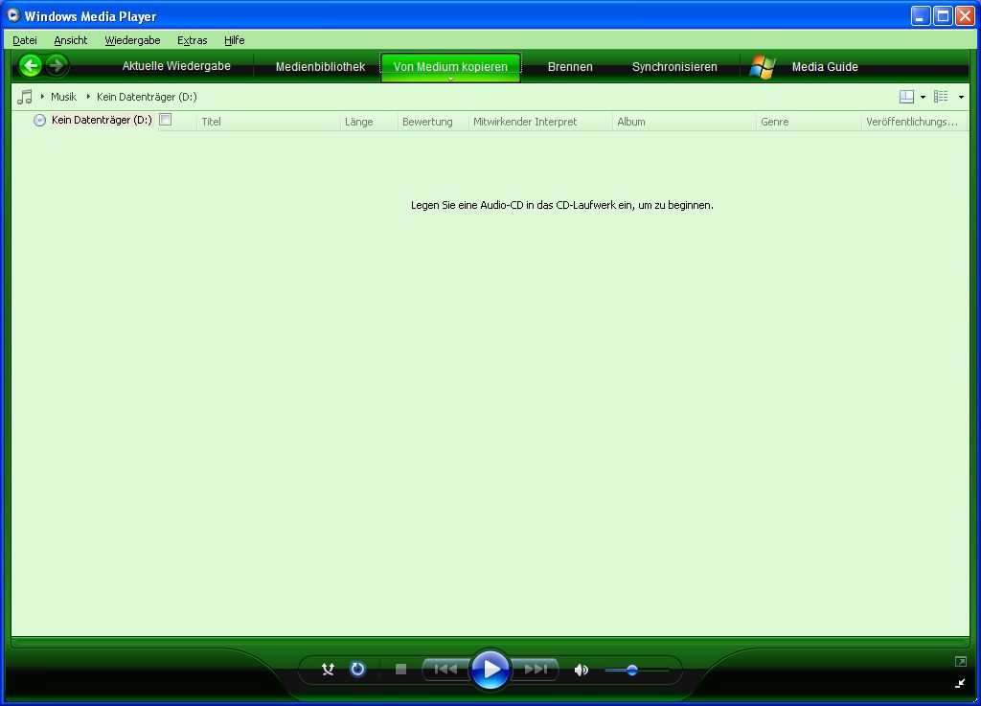This screenshot has height=706, width=981.
Task: Open the dropdown arrow beside view options
Action: tap(961, 97)
